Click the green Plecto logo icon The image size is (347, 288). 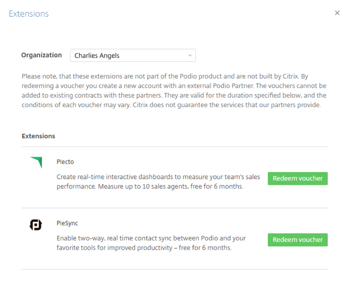pos(36,162)
